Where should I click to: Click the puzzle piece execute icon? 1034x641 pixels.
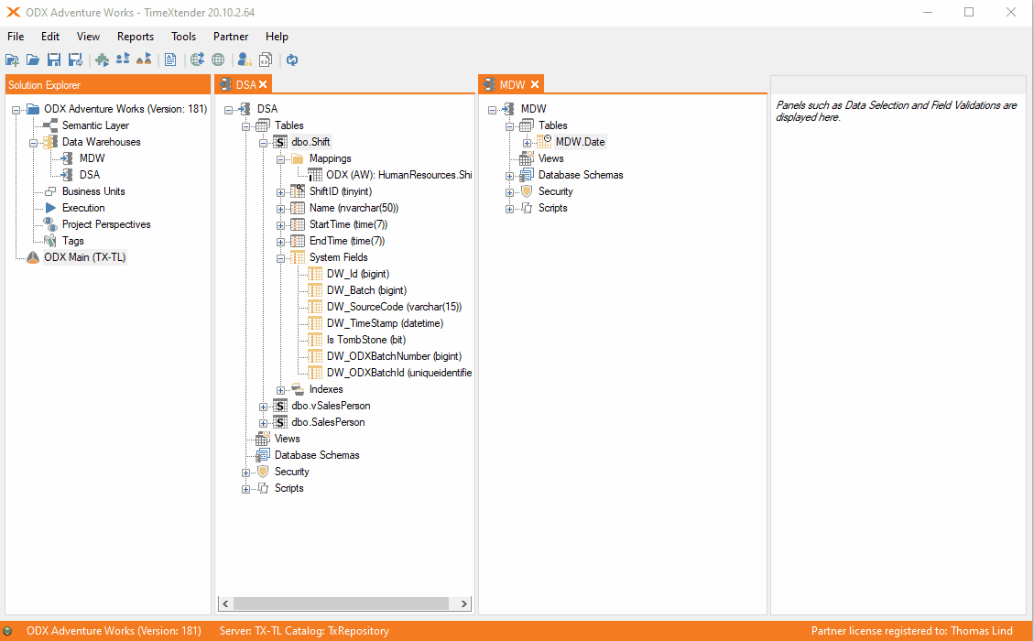103,60
